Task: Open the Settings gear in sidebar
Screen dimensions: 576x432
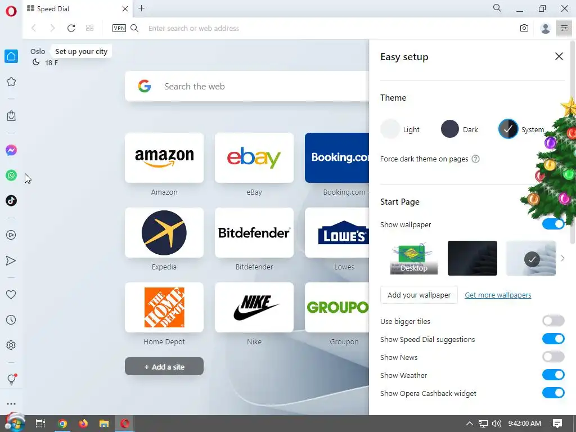Action: pos(11,345)
